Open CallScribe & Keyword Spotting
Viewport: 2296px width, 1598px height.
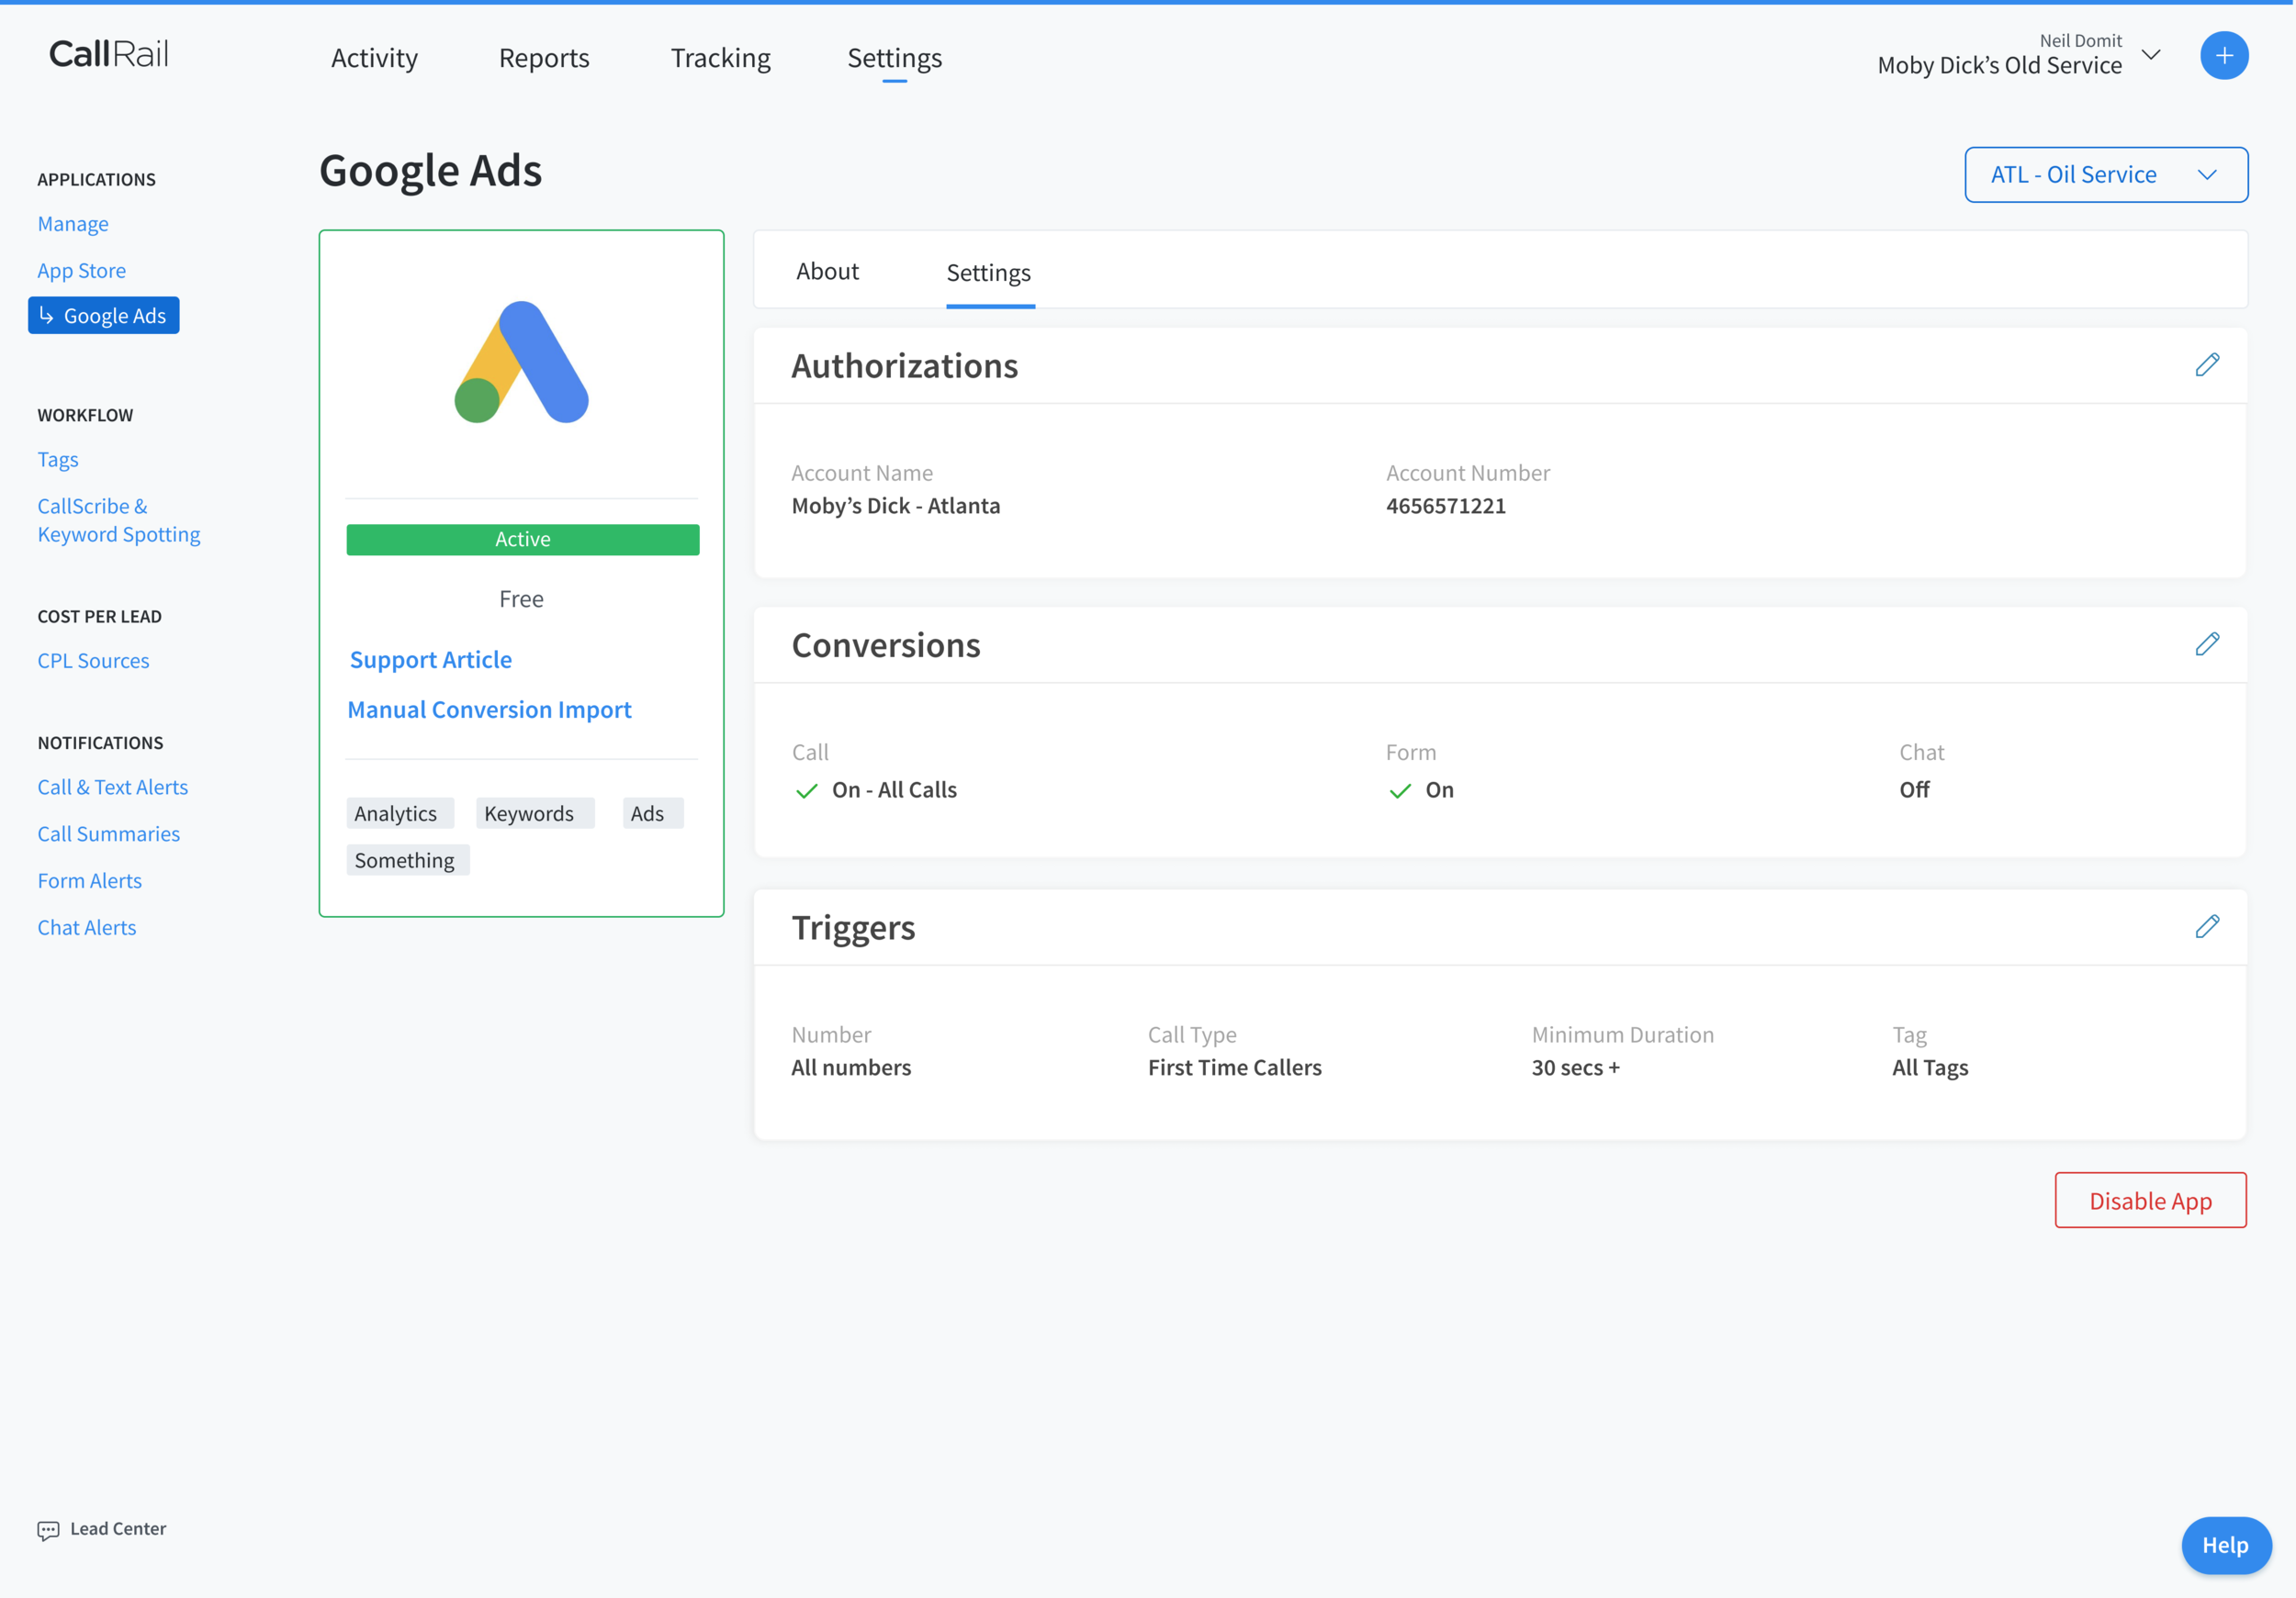click(x=118, y=520)
